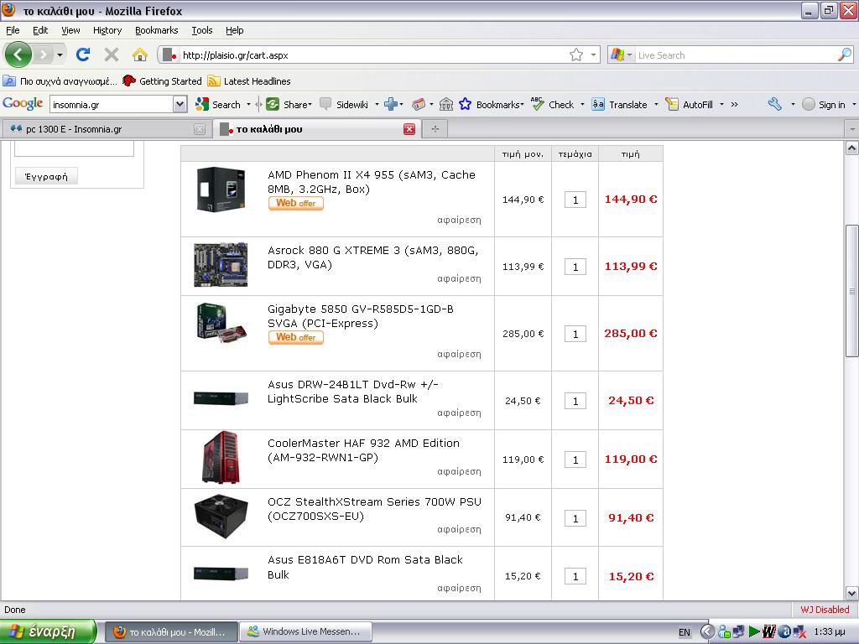The image size is (859, 644).
Task: Open the Bookmarks menu
Action: 157,30
